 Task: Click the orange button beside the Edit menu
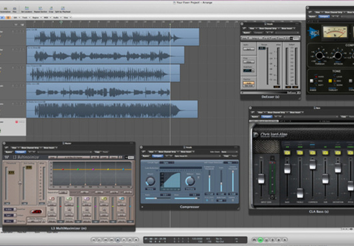[x=8, y=17]
